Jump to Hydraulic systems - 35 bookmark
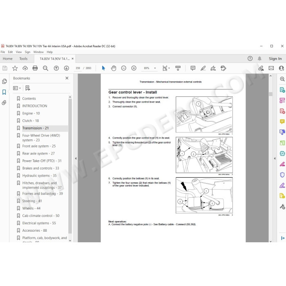The width and height of the screenshot is (286, 286). point(39,176)
